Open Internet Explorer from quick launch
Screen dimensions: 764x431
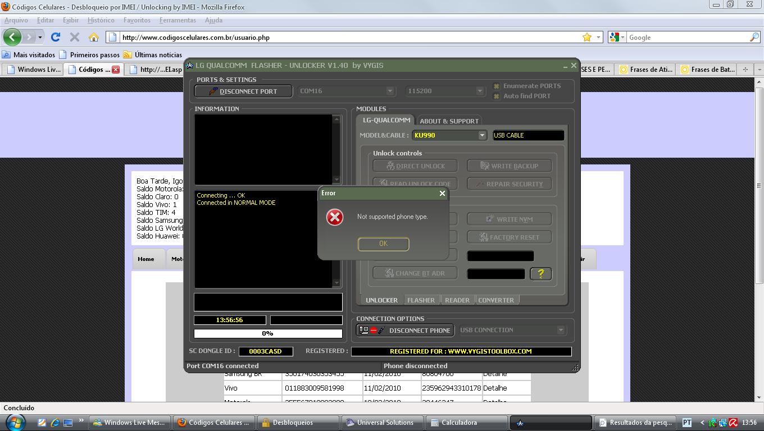[x=54, y=423]
